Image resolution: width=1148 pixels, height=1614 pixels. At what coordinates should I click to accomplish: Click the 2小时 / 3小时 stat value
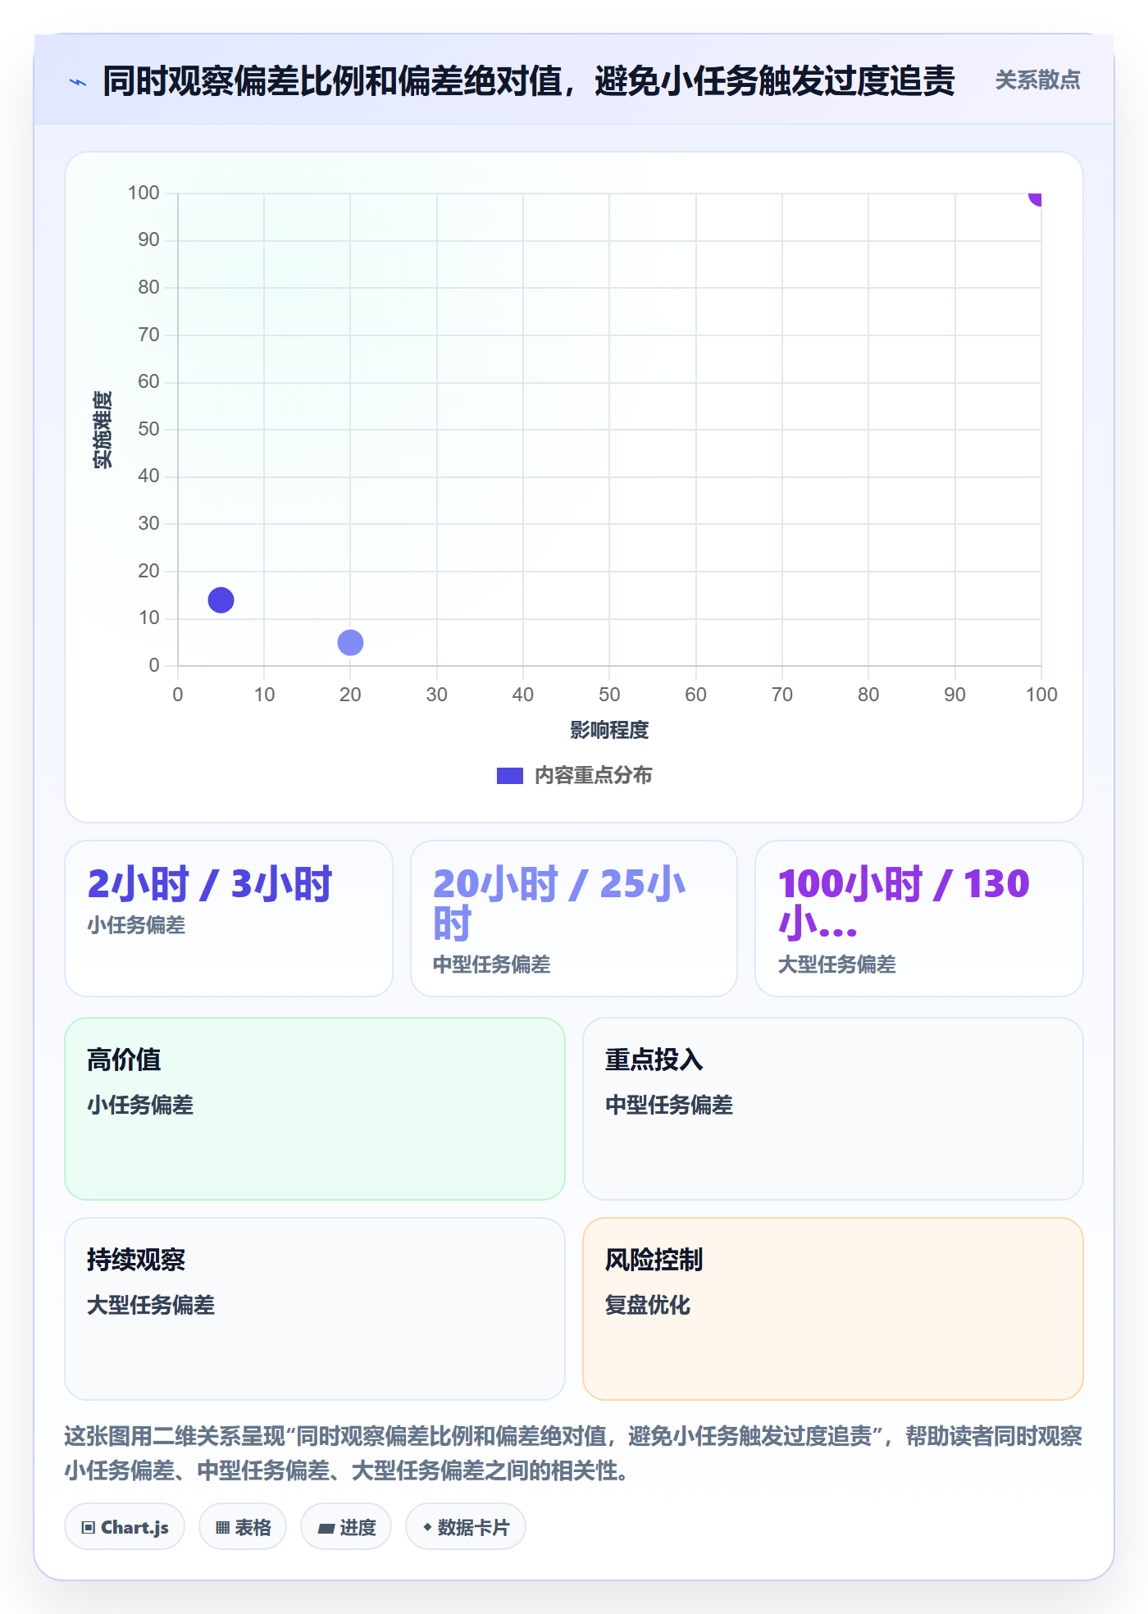(210, 884)
